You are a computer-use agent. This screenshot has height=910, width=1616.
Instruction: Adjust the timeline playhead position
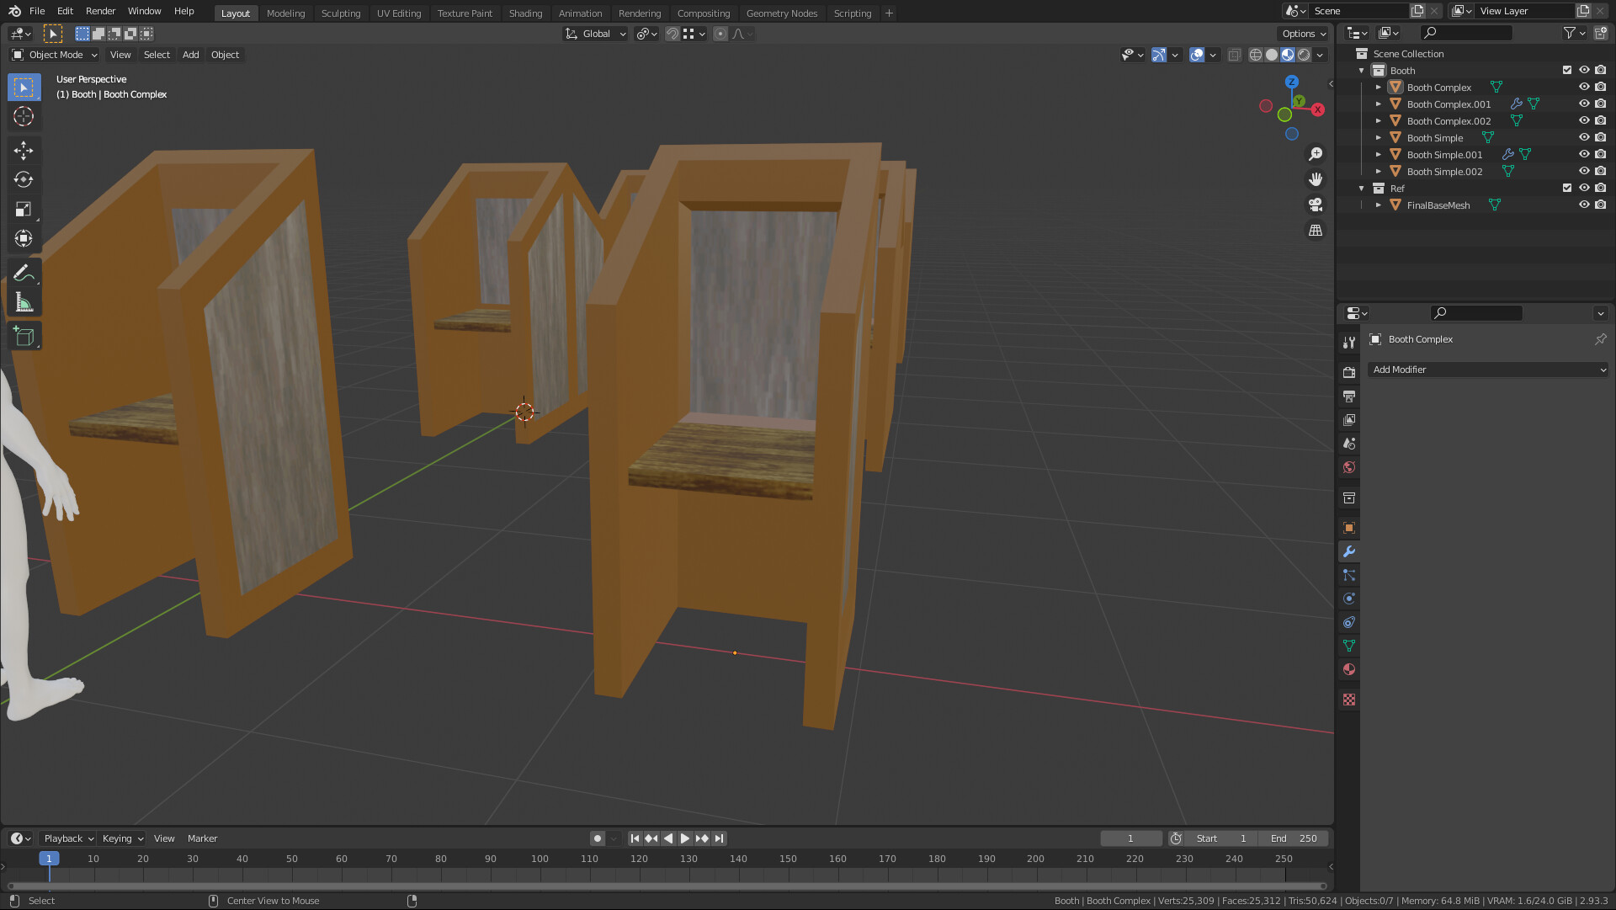click(49, 858)
